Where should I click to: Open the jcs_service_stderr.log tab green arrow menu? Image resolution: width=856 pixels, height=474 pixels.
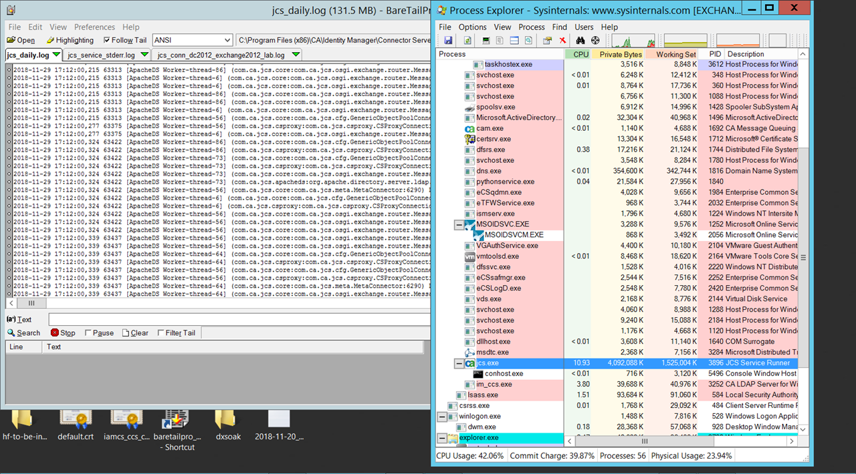pos(145,55)
